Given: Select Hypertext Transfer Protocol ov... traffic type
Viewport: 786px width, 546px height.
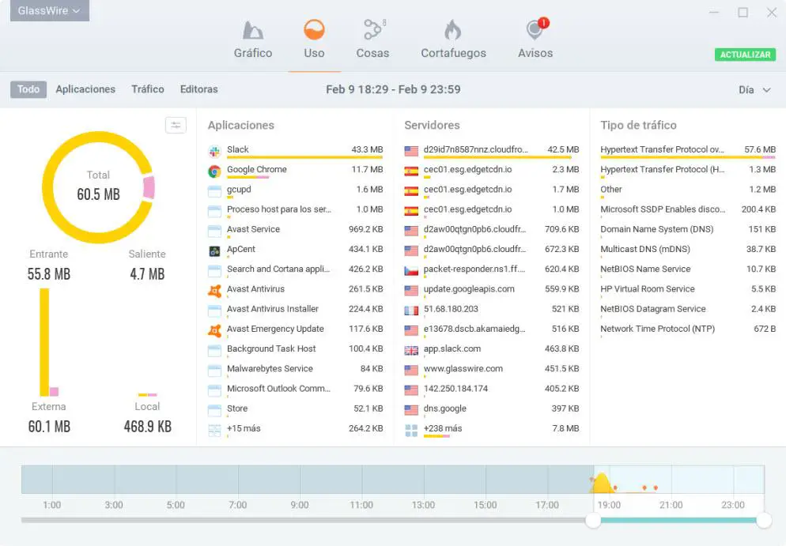Looking at the screenshot, I should click(688, 151).
